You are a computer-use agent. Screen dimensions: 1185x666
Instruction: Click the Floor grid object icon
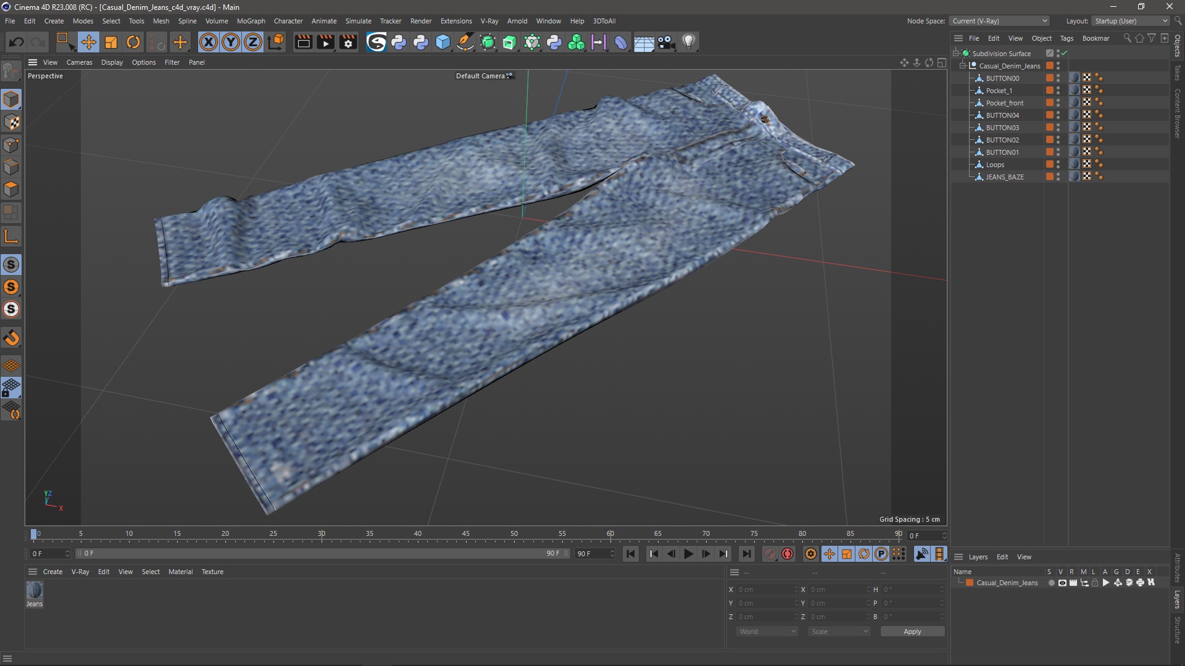[644, 42]
